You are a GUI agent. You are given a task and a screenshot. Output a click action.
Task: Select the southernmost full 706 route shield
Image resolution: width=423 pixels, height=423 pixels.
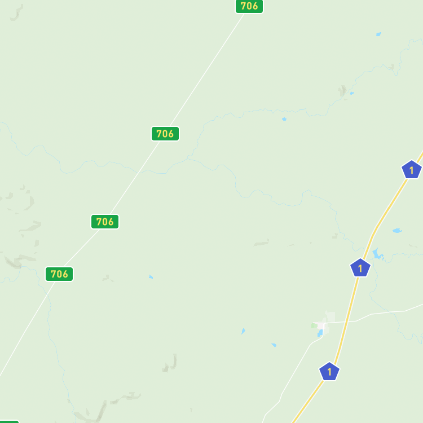pos(59,274)
